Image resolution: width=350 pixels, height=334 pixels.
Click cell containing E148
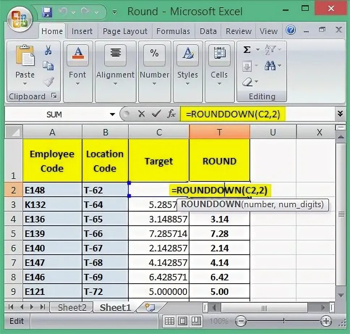[52, 190]
